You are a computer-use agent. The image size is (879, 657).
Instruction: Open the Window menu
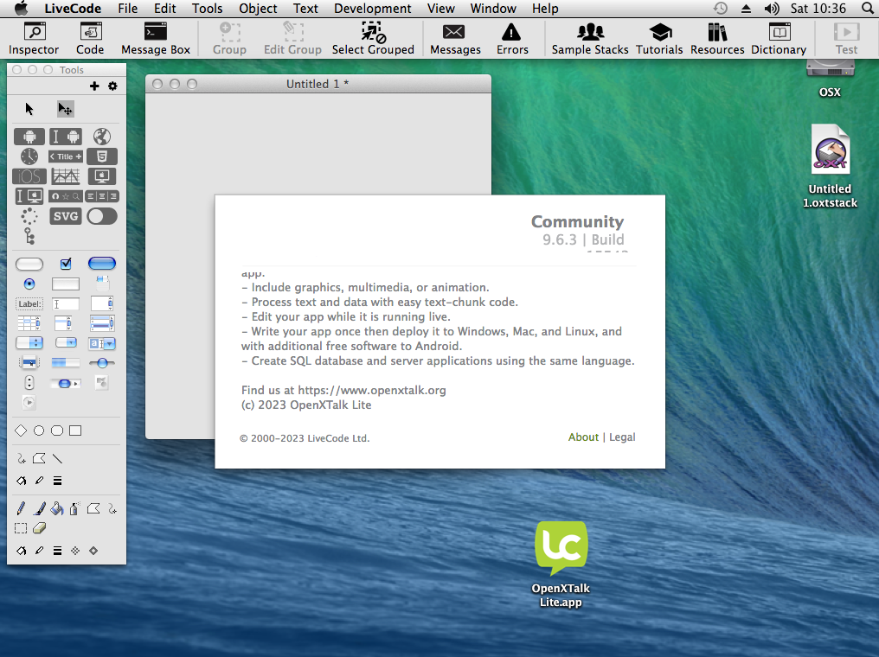point(493,9)
